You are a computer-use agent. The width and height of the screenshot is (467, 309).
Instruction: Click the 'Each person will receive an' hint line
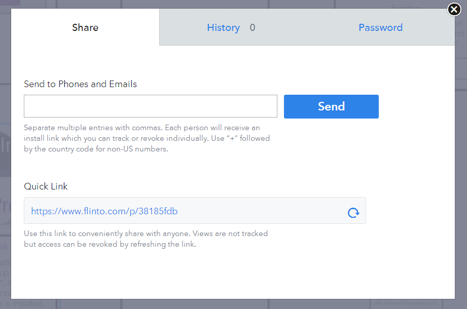[x=212, y=128]
